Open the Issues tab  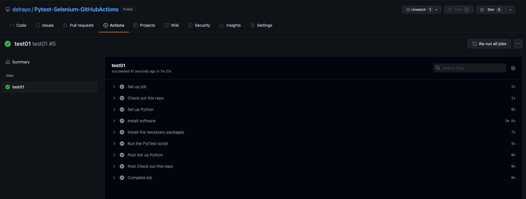click(x=44, y=25)
